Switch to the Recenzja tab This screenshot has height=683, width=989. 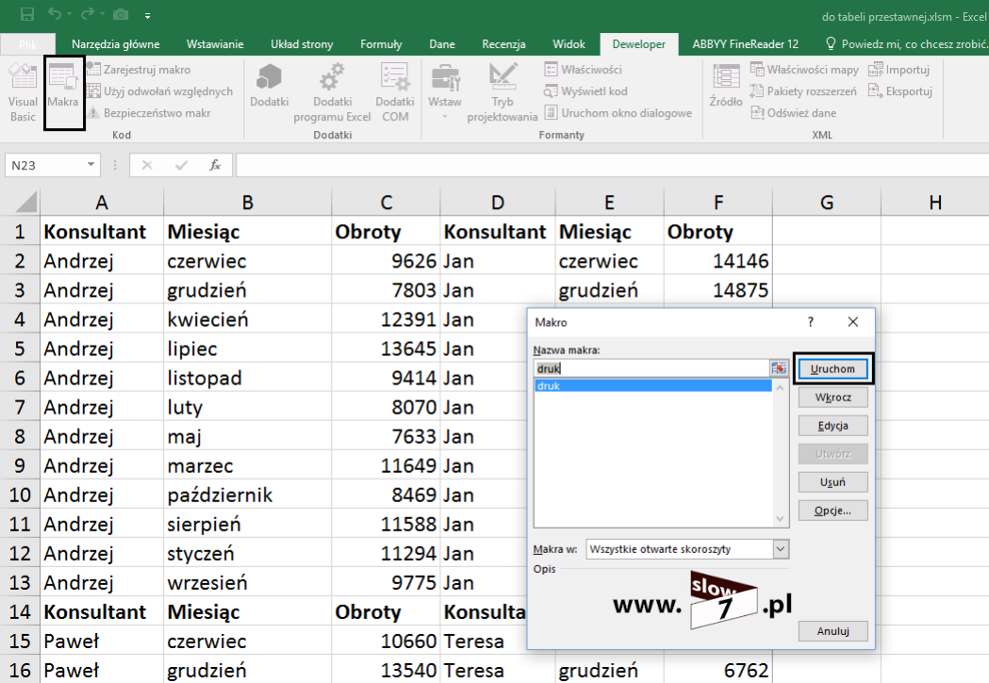[x=504, y=44]
